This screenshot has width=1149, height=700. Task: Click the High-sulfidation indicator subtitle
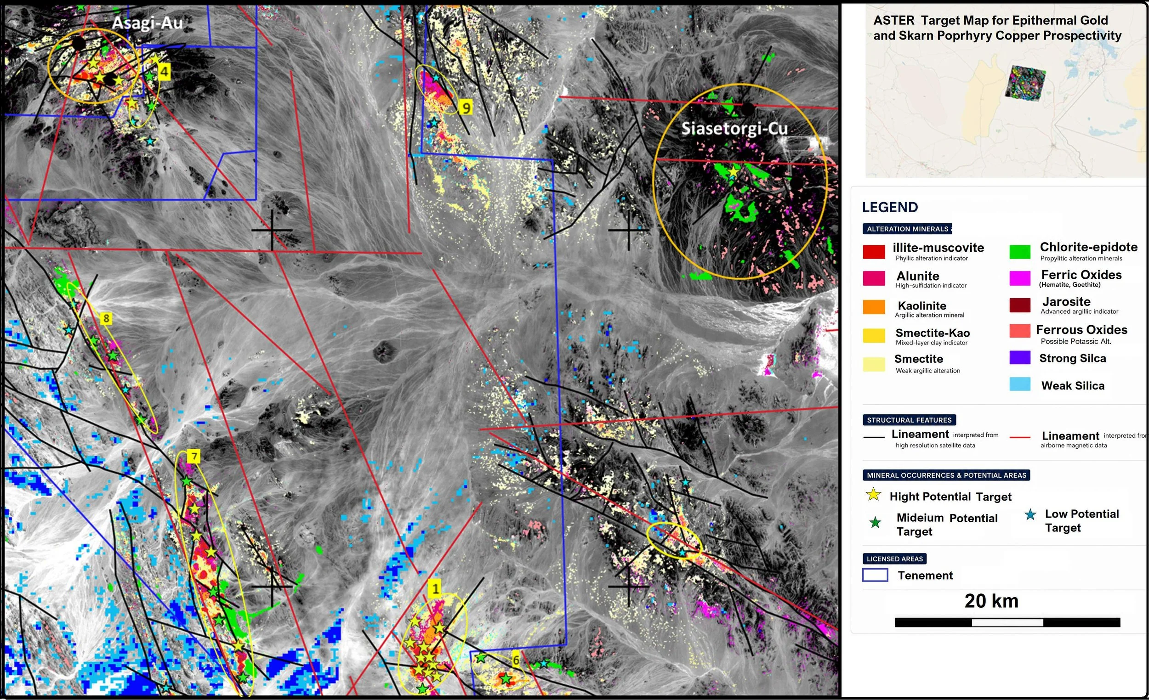pos(931,285)
